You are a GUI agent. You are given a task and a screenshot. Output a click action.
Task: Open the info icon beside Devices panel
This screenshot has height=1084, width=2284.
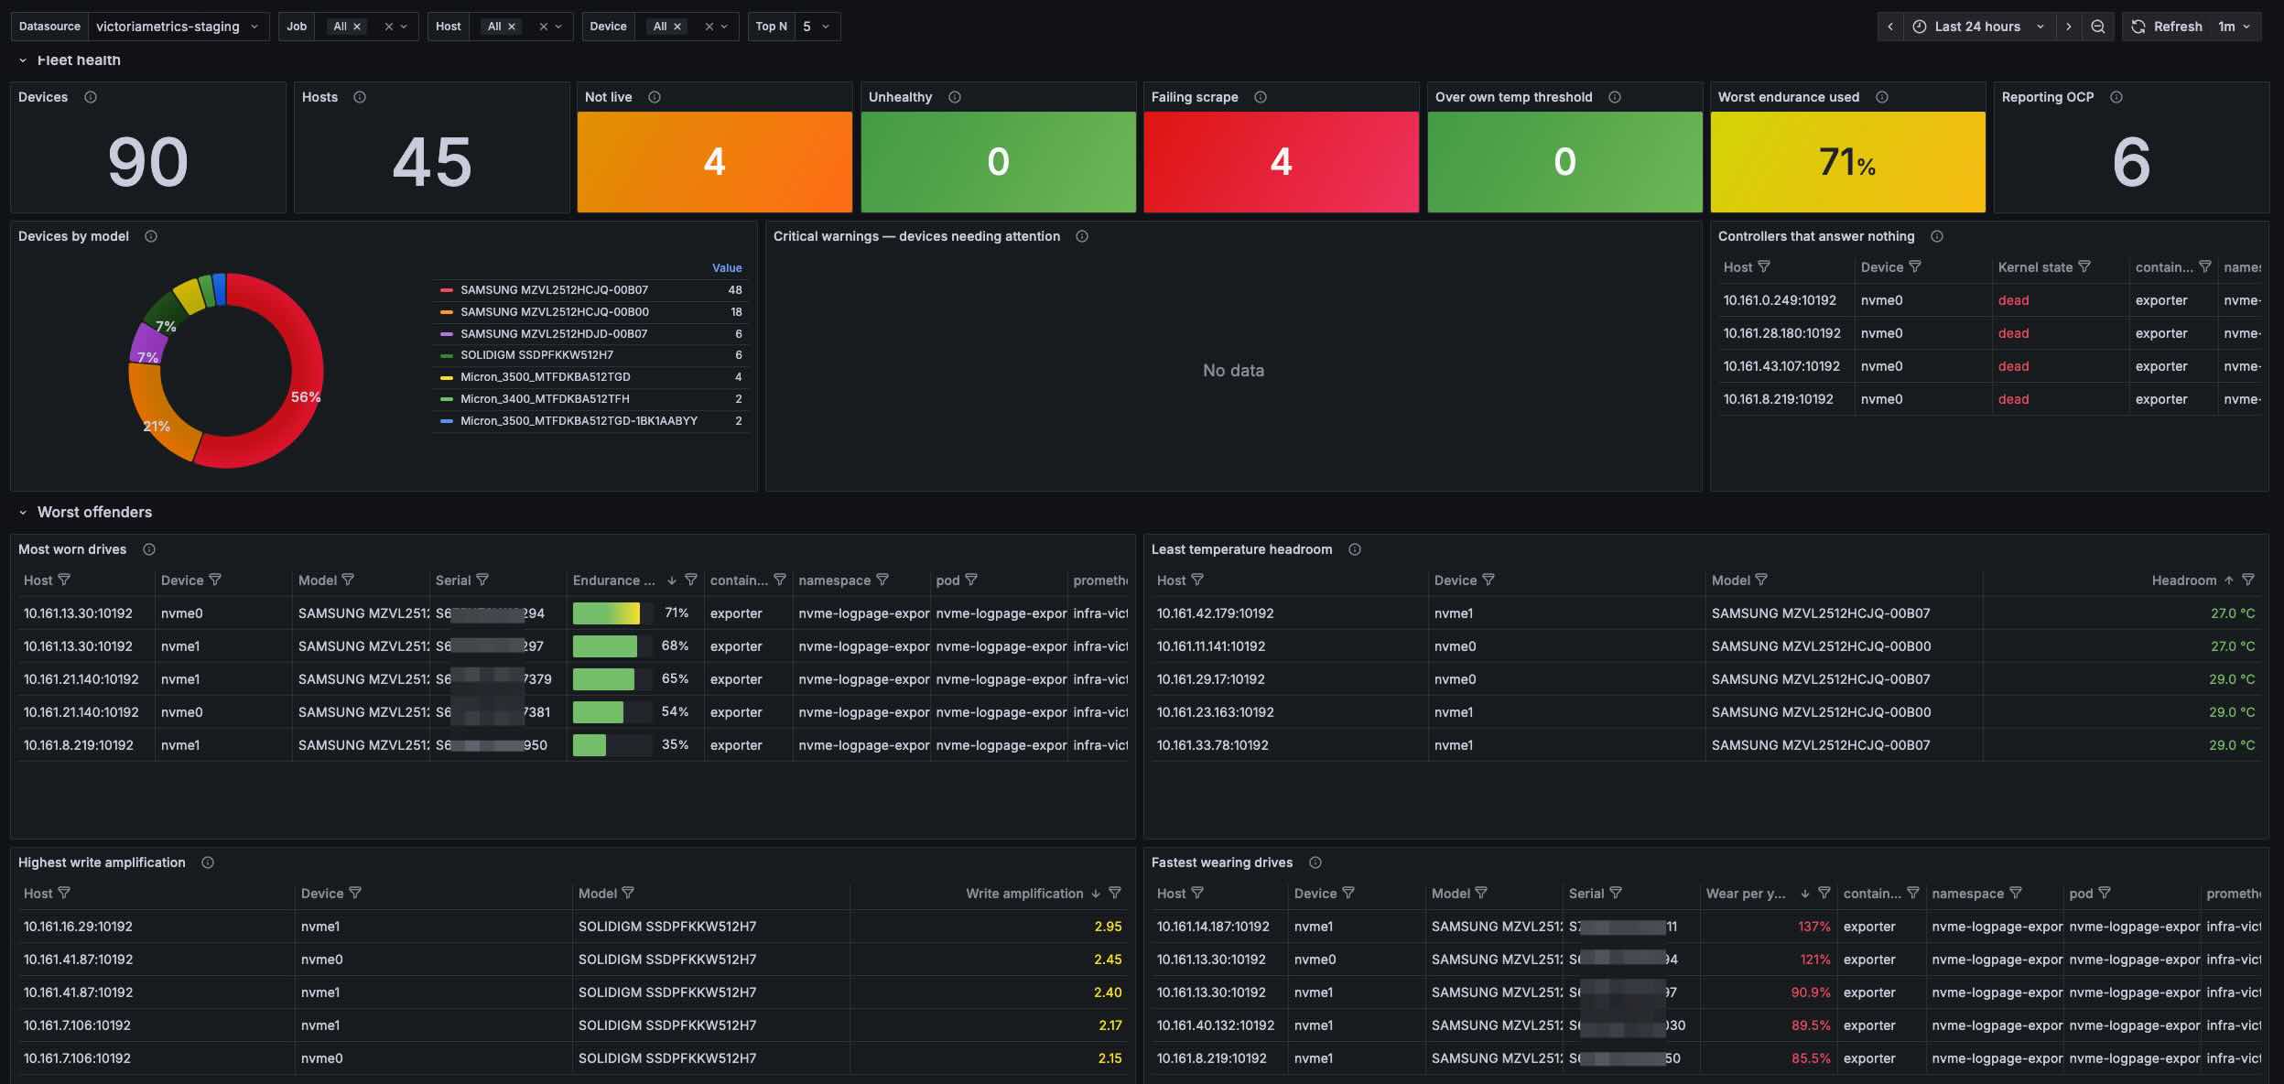[x=91, y=97]
